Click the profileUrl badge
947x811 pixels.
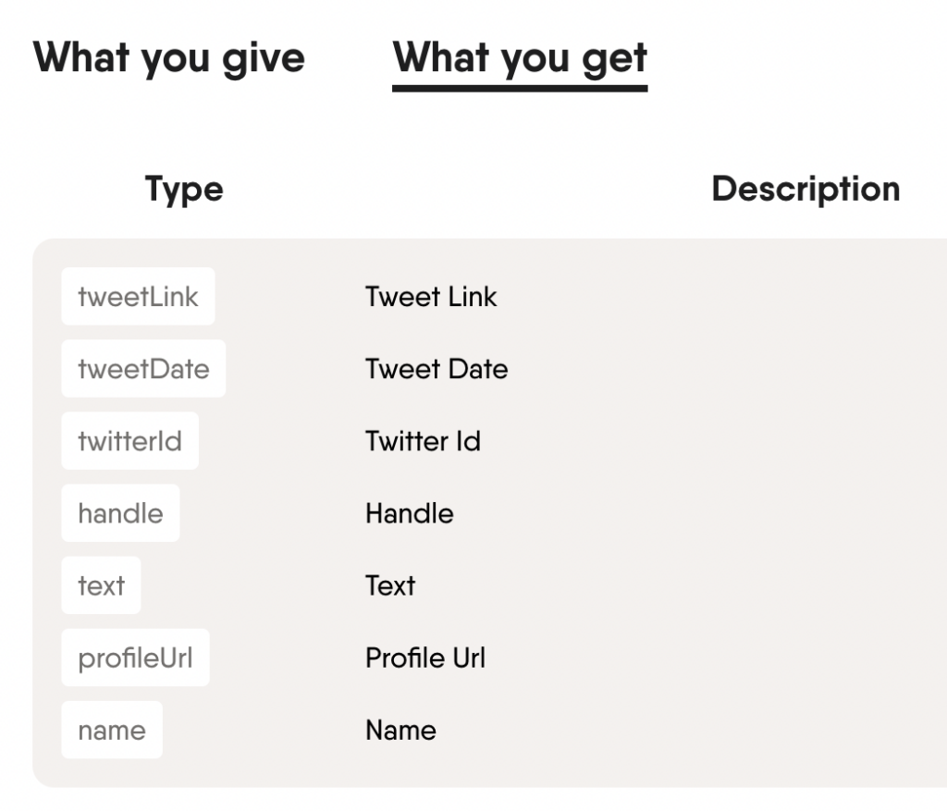(x=135, y=657)
